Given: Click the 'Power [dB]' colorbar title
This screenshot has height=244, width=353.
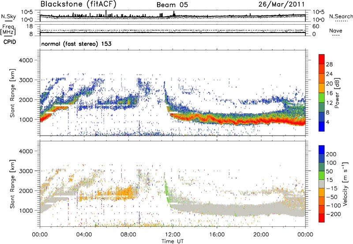Looking at the screenshot, I should (x=337, y=93).
